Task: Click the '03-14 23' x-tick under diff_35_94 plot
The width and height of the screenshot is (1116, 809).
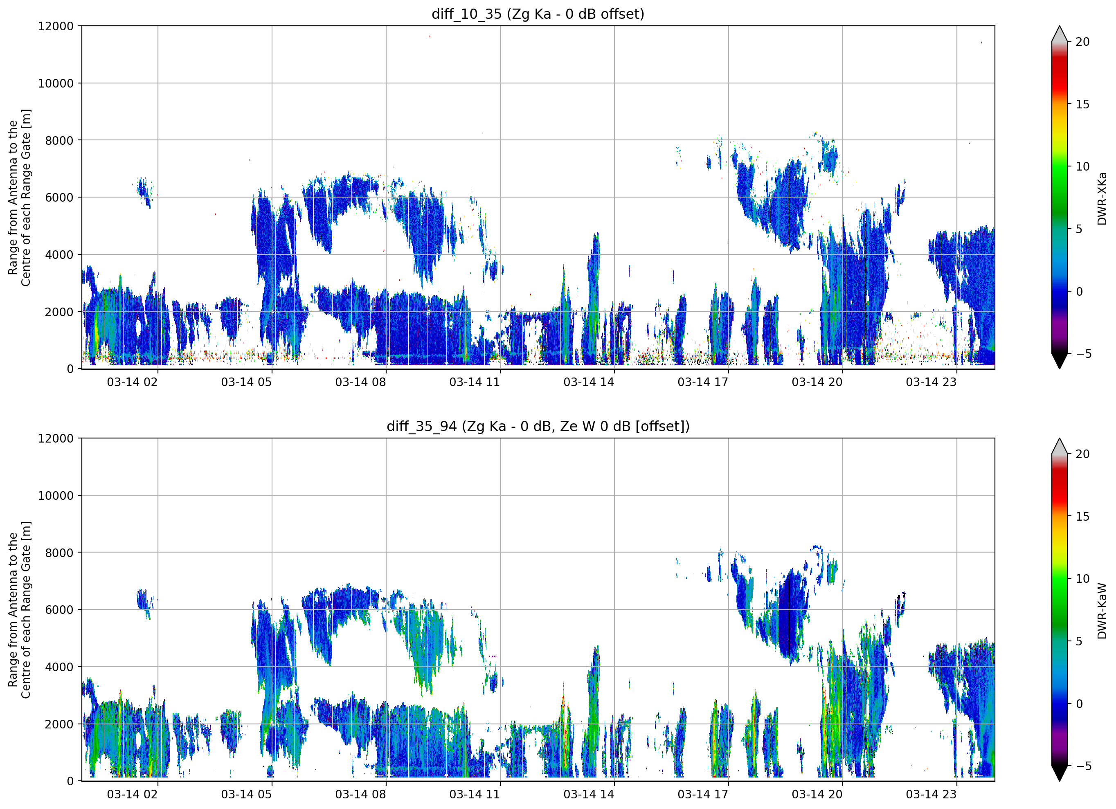Action: click(932, 794)
